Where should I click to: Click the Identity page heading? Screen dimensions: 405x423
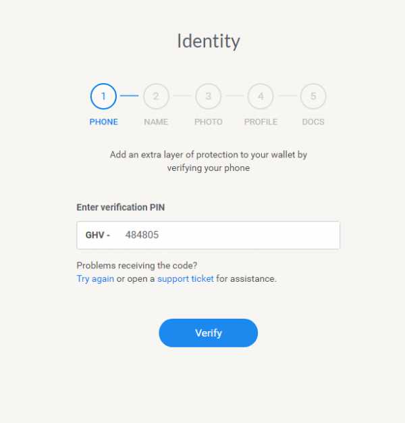point(208,41)
